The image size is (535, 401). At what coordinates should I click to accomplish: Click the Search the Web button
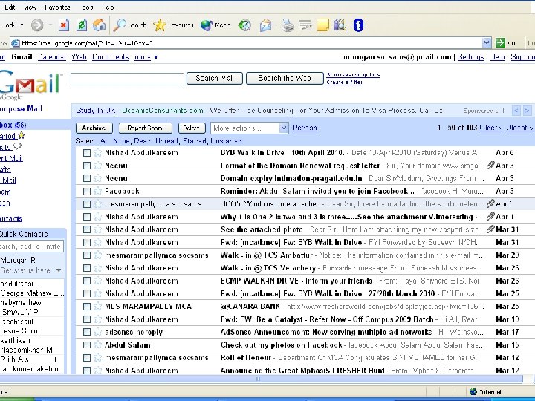[285, 78]
